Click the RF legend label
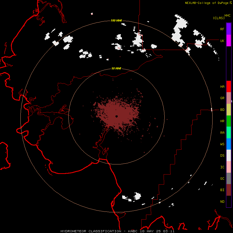The height and width of the screenshot is (233, 233). pos(222,29)
